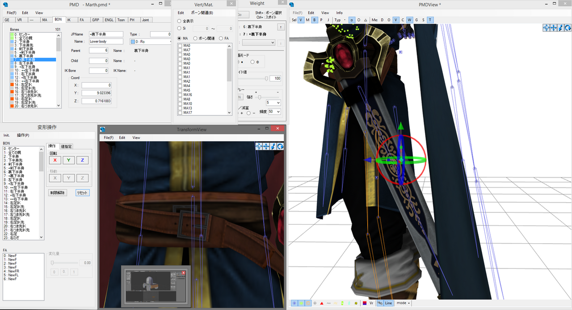Toggle the yellow-dotted icon in bottom toolbar
Viewport: 572px width, 310px height.
click(355, 303)
